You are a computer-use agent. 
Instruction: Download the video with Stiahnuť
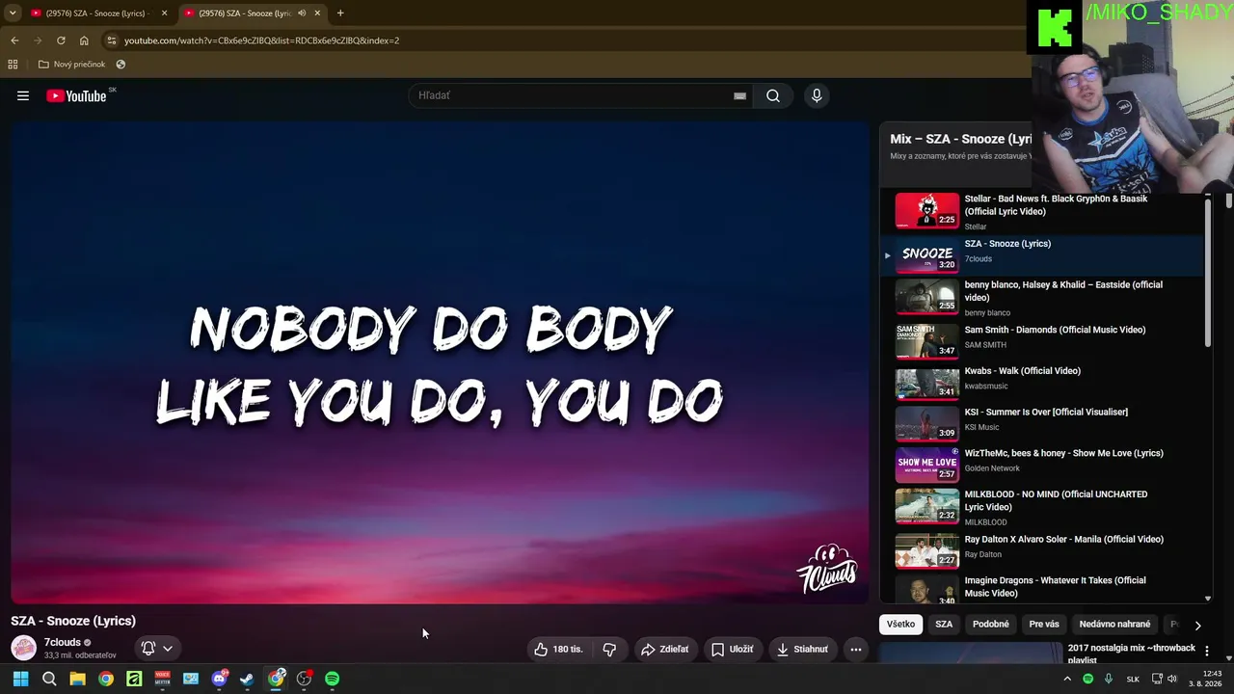coord(802,649)
